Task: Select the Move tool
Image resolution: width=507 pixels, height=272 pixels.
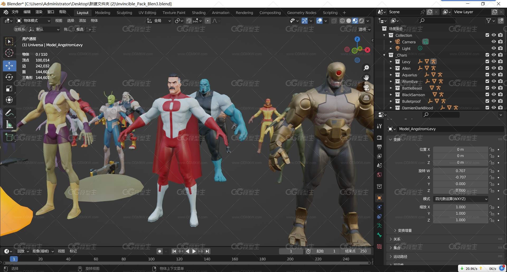Action: [x=9, y=66]
